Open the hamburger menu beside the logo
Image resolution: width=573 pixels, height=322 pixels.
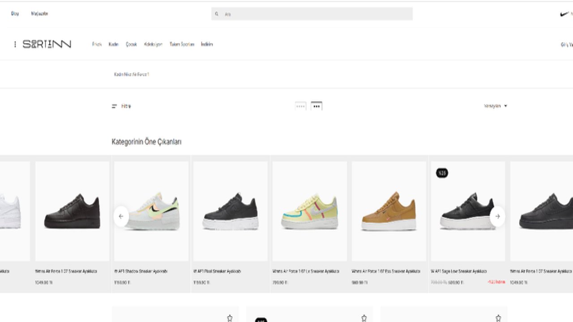pos(15,44)
